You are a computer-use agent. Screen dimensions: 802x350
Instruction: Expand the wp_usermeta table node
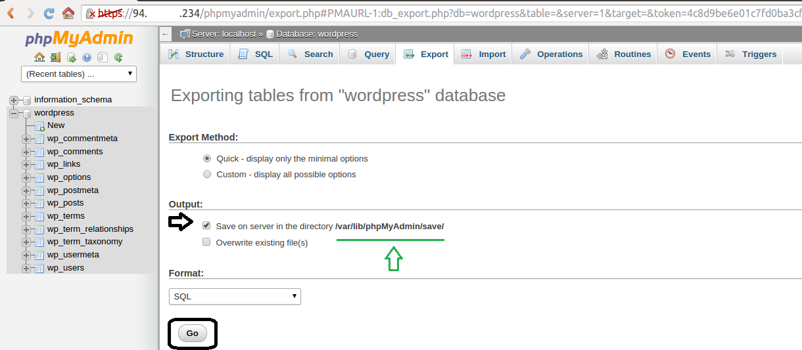pyautogui.click(x=26, y=255)
